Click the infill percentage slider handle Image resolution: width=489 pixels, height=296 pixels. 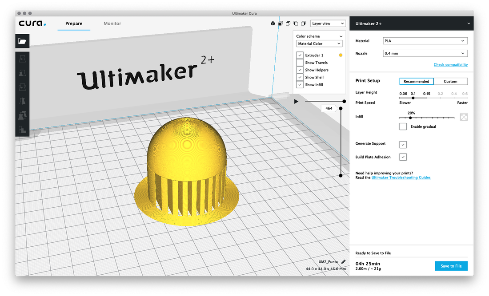(x=410, y=118)
